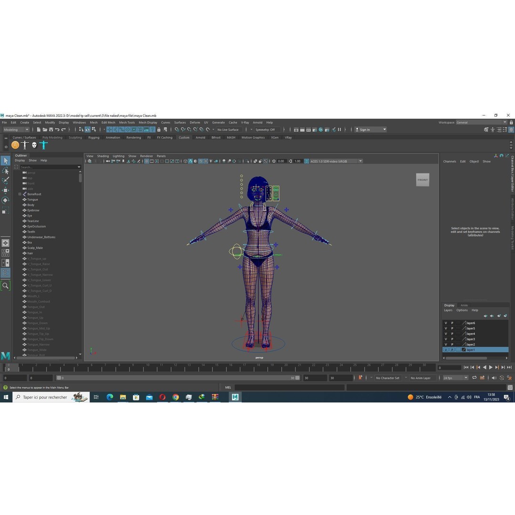Open the Mesh Tools menu
515x515 pixels.
point(127,122)
